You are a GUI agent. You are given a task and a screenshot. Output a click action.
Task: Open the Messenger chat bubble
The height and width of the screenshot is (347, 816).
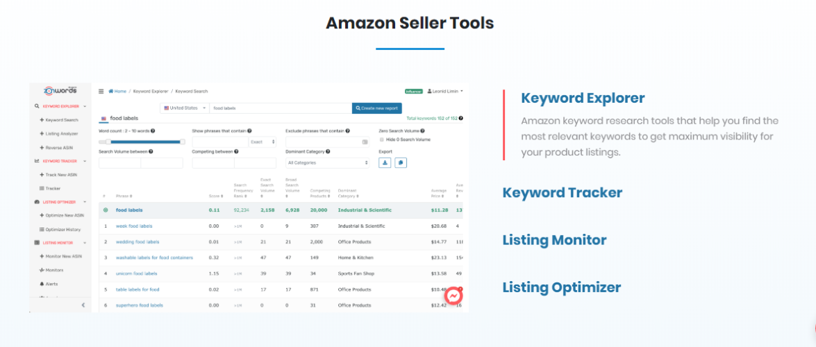click(x=453, y=296)
